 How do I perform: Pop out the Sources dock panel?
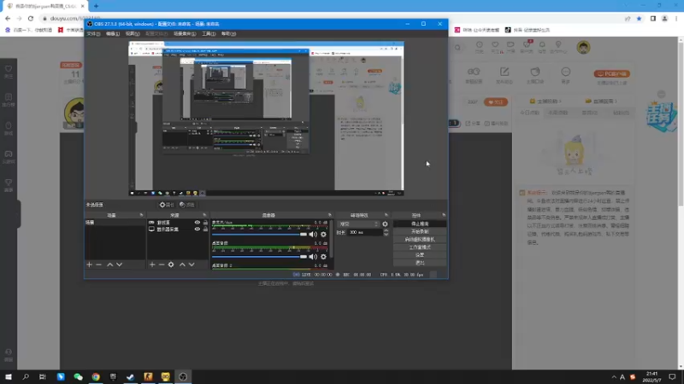(204, 215)
